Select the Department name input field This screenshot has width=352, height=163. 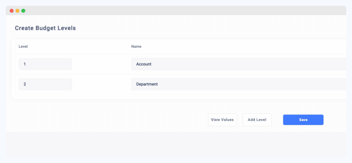[x=238, y=84]
